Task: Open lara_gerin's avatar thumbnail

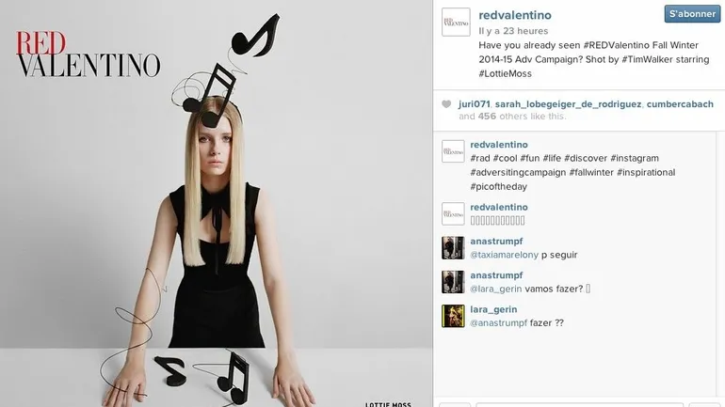Action: (453, 316)
